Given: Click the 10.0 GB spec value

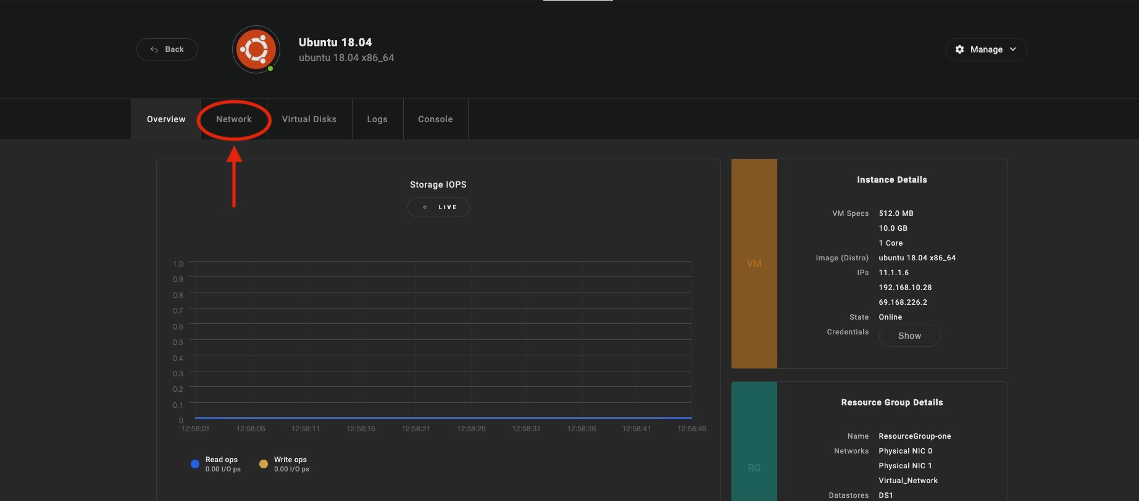Looking at the screenshot, I should [893, 228].
